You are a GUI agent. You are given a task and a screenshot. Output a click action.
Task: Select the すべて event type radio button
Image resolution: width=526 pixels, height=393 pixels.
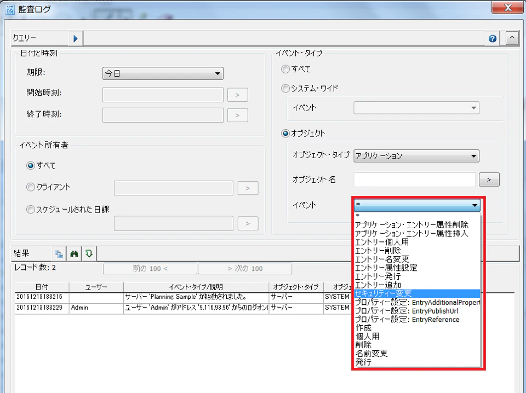click(x=285, y=69)
